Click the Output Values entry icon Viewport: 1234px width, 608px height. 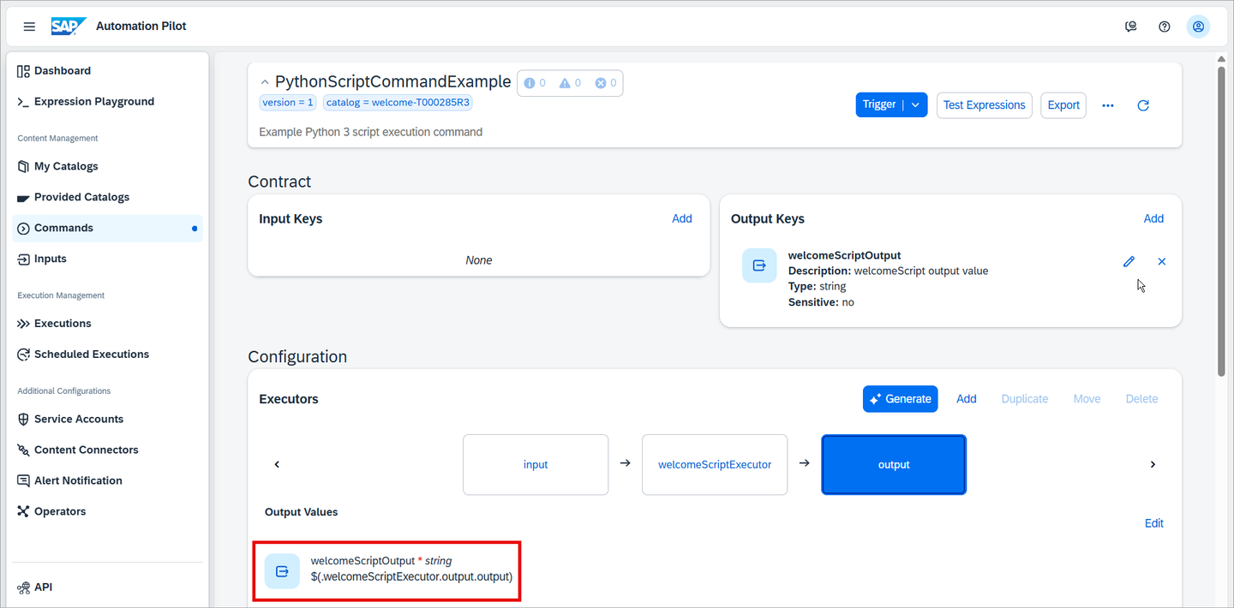point(282,571)
